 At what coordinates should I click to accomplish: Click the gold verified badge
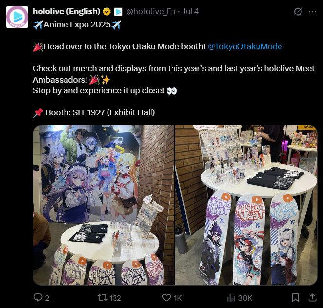click(107, 12)
